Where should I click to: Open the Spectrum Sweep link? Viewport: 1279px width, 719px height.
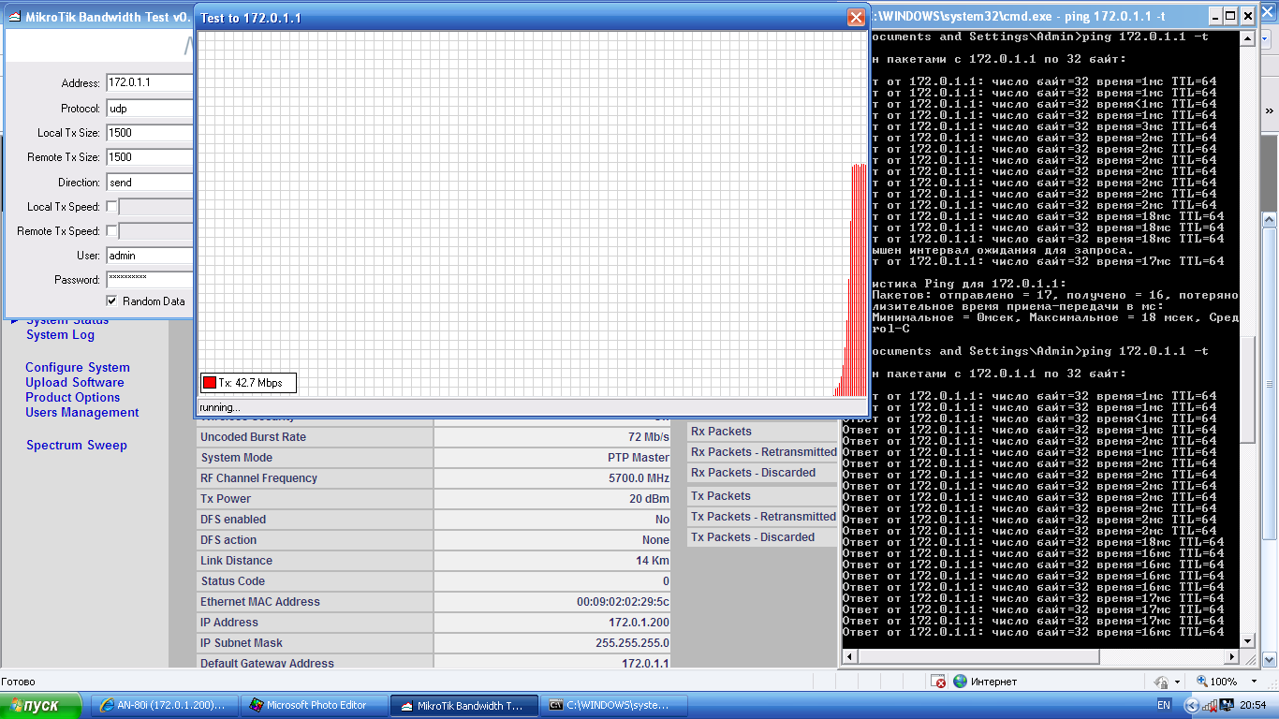coord(77,445)
